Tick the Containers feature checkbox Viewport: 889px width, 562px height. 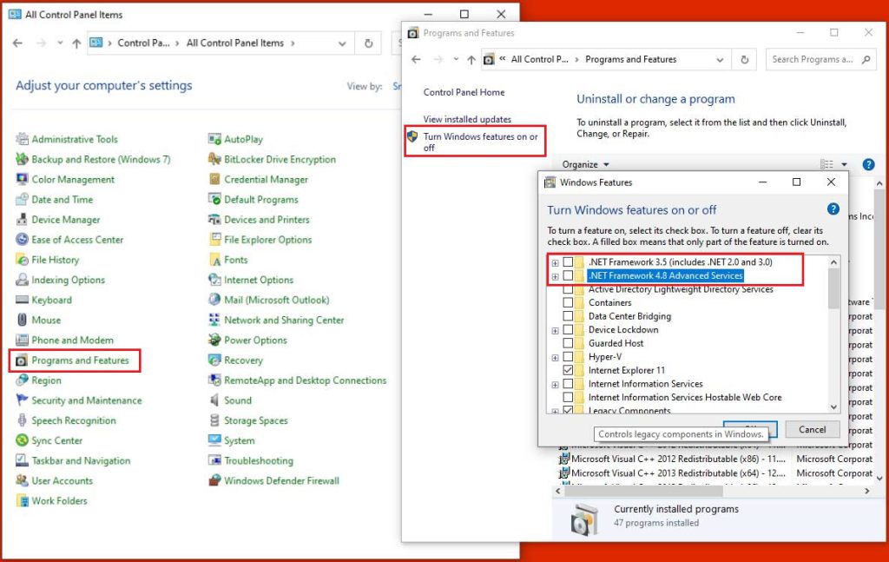tap(568, 303)
